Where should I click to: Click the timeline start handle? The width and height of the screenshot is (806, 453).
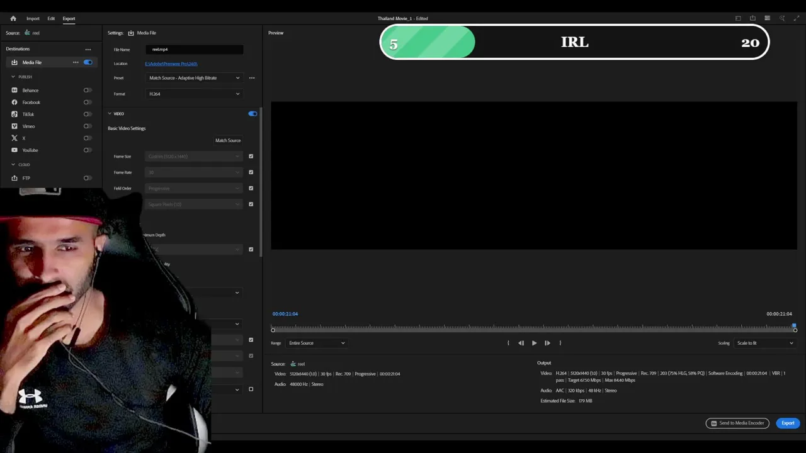point(273,330)
